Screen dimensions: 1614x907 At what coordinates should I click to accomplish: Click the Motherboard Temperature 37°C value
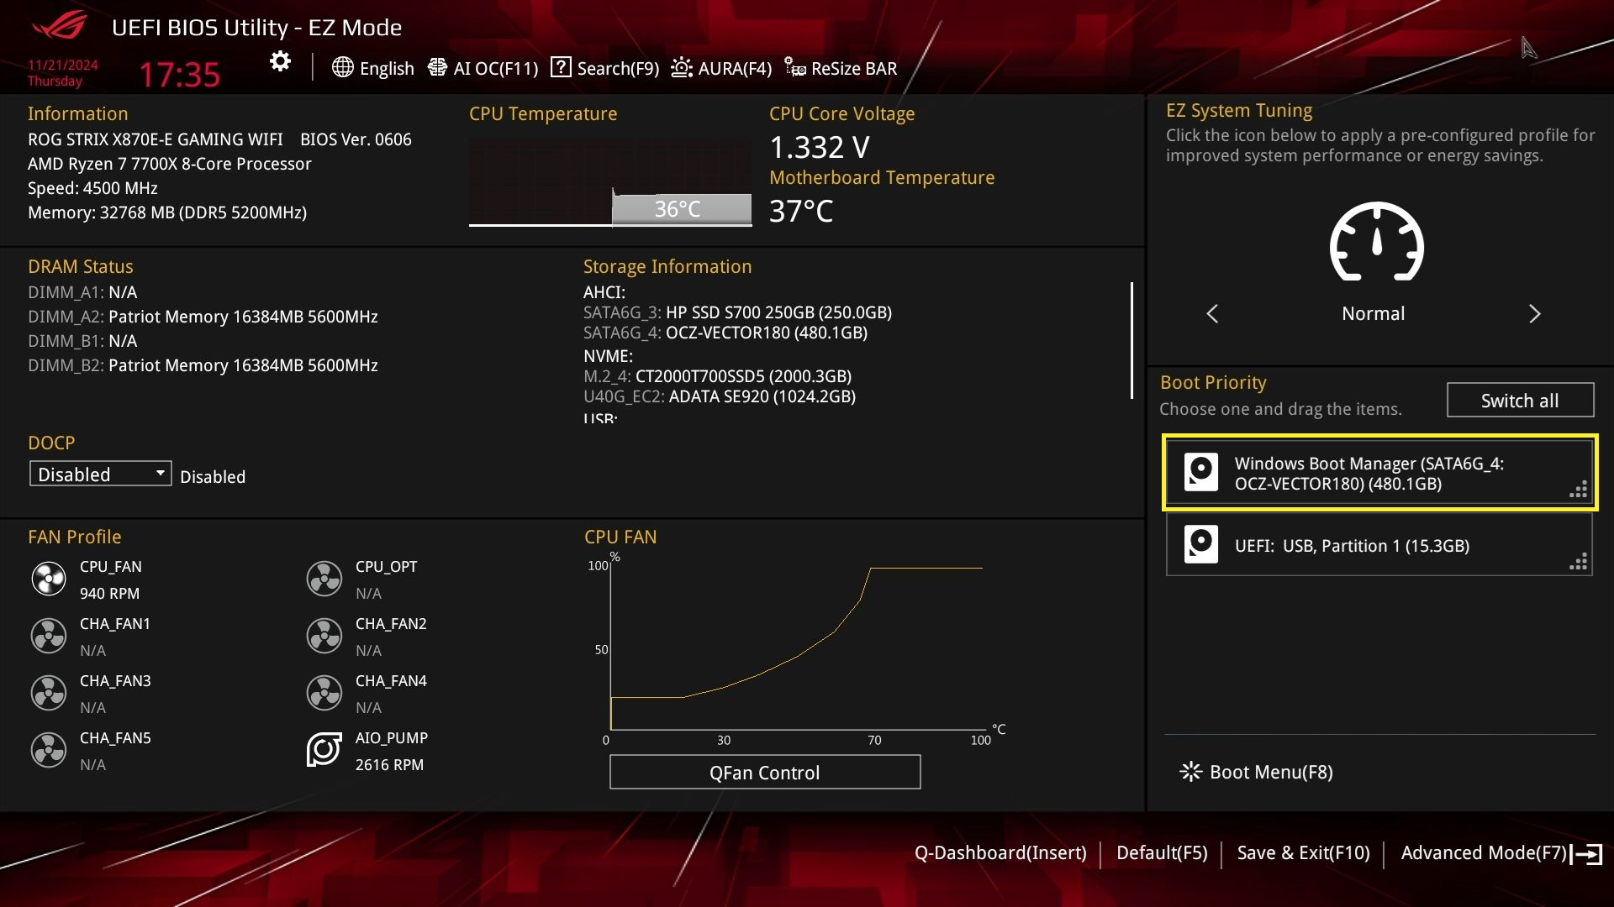click(801, 211)
